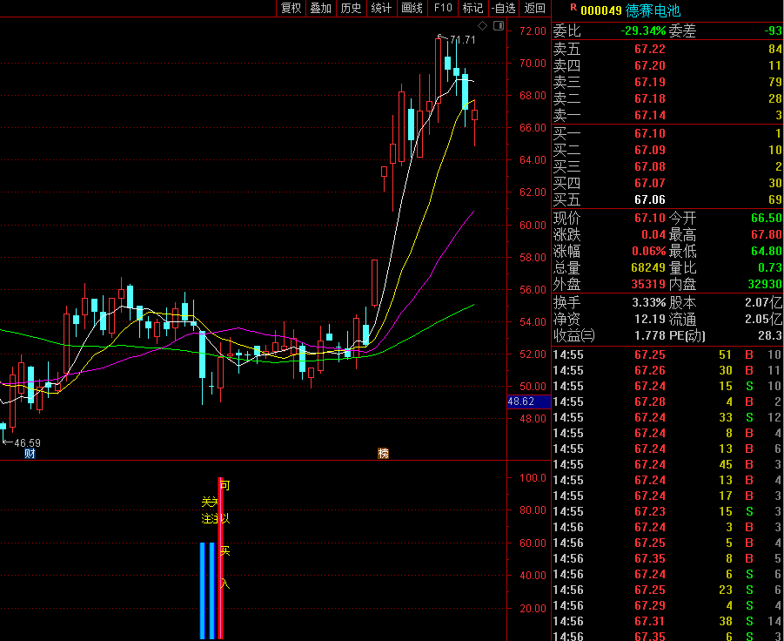Screen dimensions: 784x641
Task: Remove stock via the -自选 button
Action: pyautogui.click(x=504, y=8)
